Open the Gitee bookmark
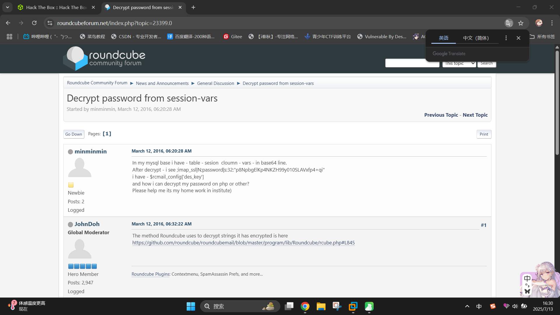The width and height of the screenshot is (560, 315). (x=233, y=36)
